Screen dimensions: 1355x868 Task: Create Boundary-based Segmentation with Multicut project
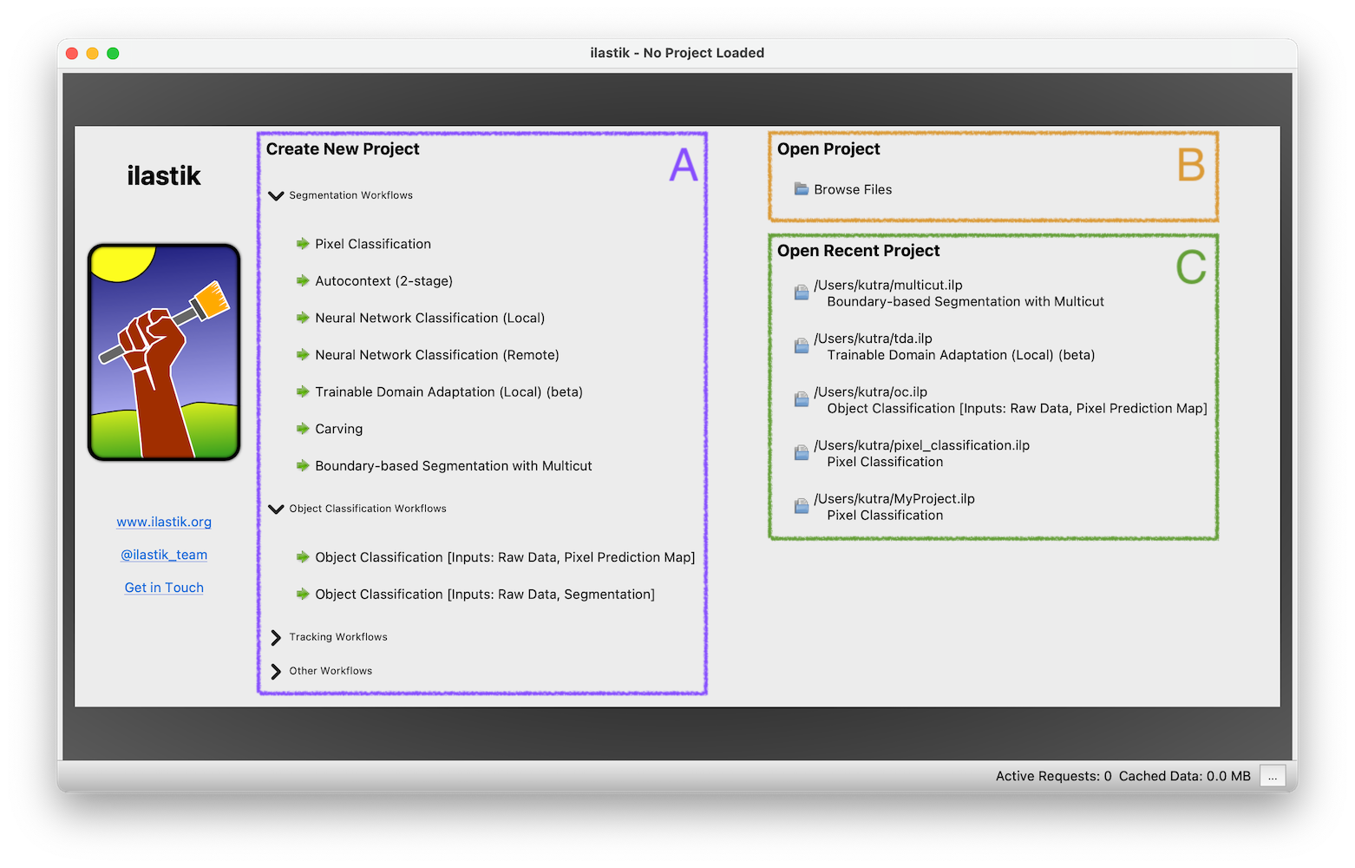pyautogui.click(x=453, y=466)
